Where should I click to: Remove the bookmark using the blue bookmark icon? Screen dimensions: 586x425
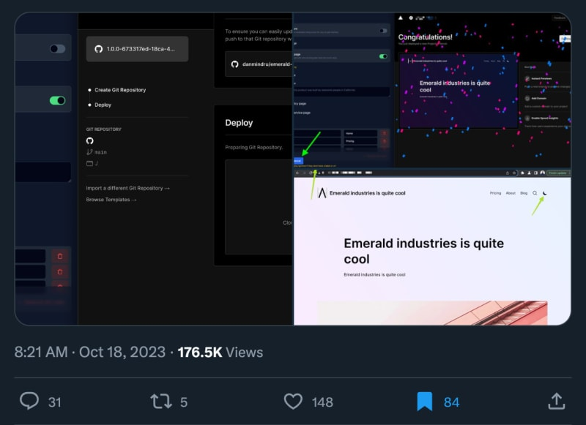tap(425, 402)
